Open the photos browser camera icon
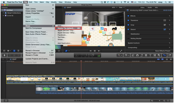 click(137, 55)
